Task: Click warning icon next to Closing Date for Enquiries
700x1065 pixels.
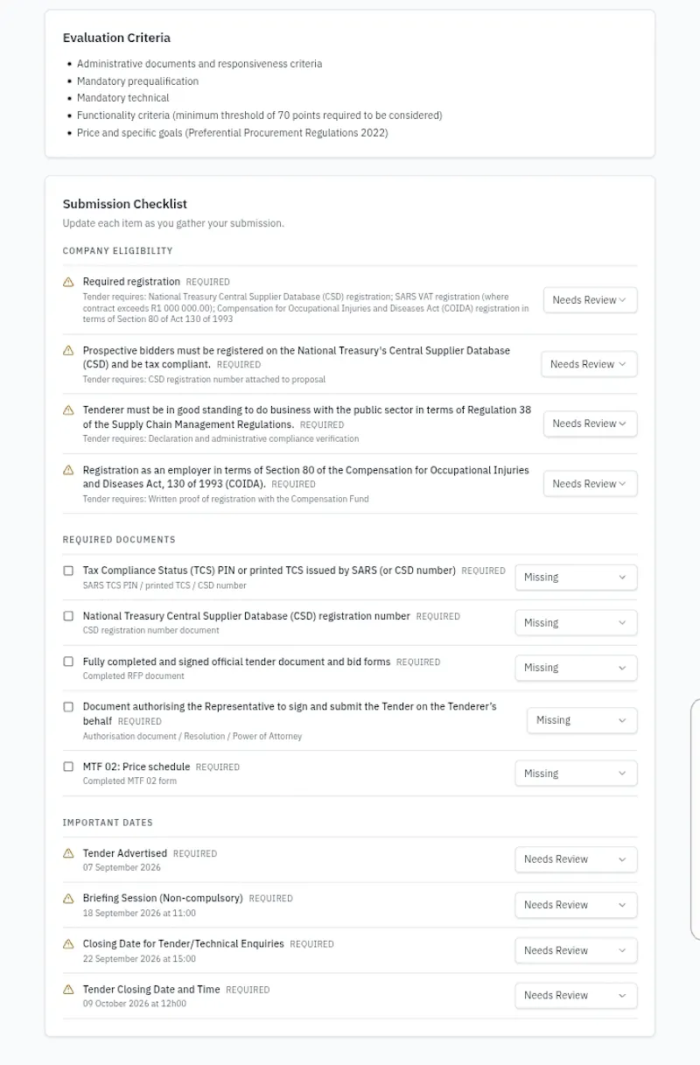Action: [68, 943]
